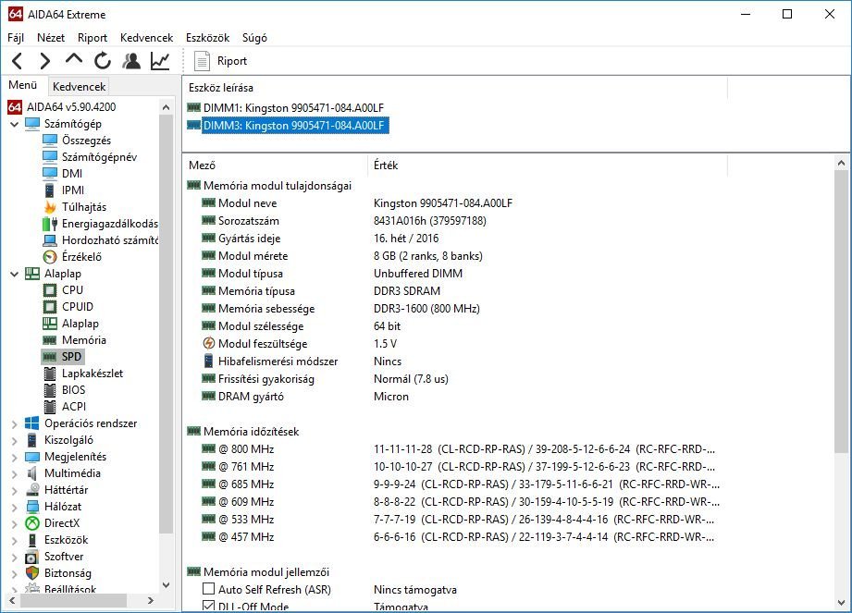This screenshot has height=613, width=852.
Task: Open the Súgó menu
Action: [254, 38]
